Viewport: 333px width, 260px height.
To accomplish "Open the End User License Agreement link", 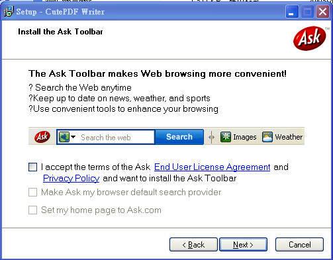I will tap(212, 167).
